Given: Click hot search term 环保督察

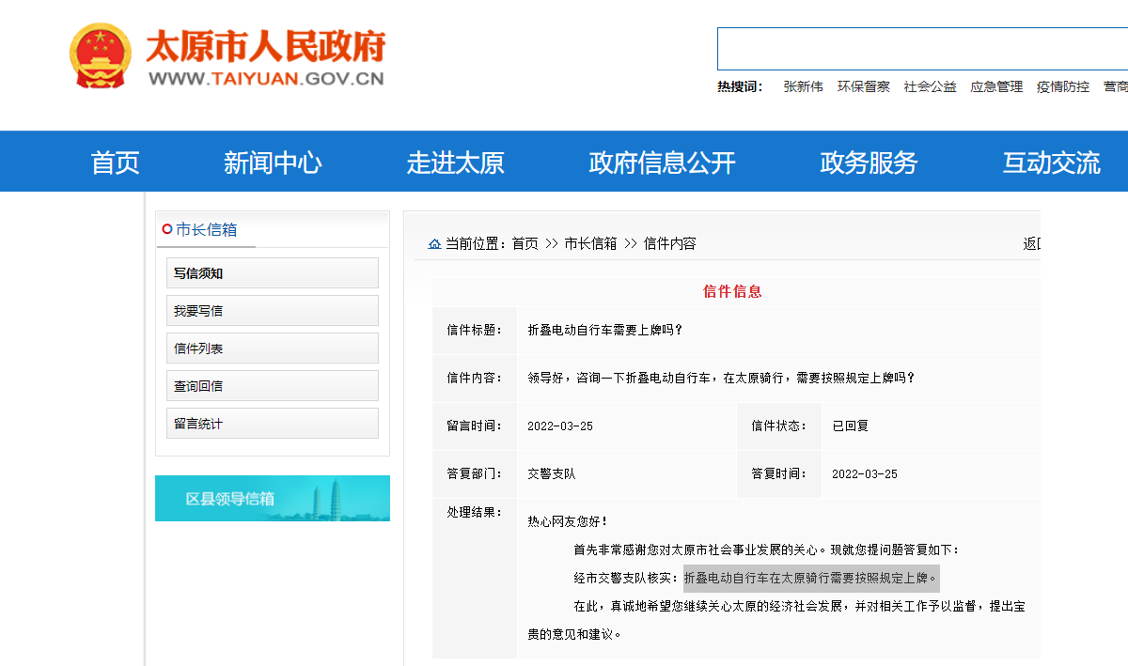Looking at the screenshot, I should (863, 86).
